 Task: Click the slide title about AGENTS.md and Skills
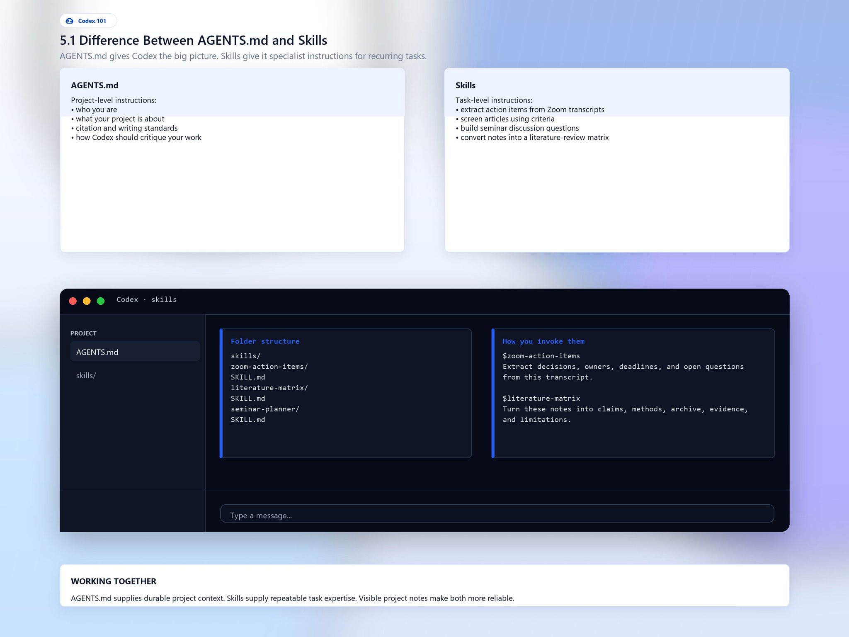pos(194,40)
